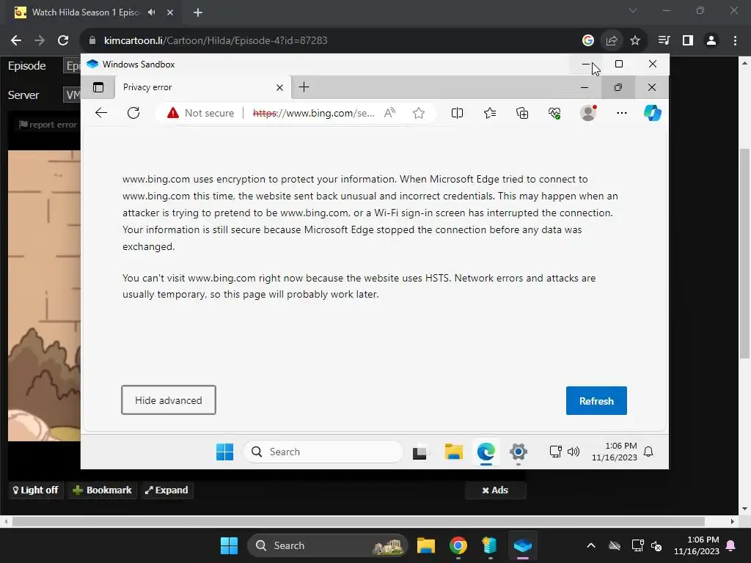
Task: Open Edge split screen
Action: tap(457, 113)
